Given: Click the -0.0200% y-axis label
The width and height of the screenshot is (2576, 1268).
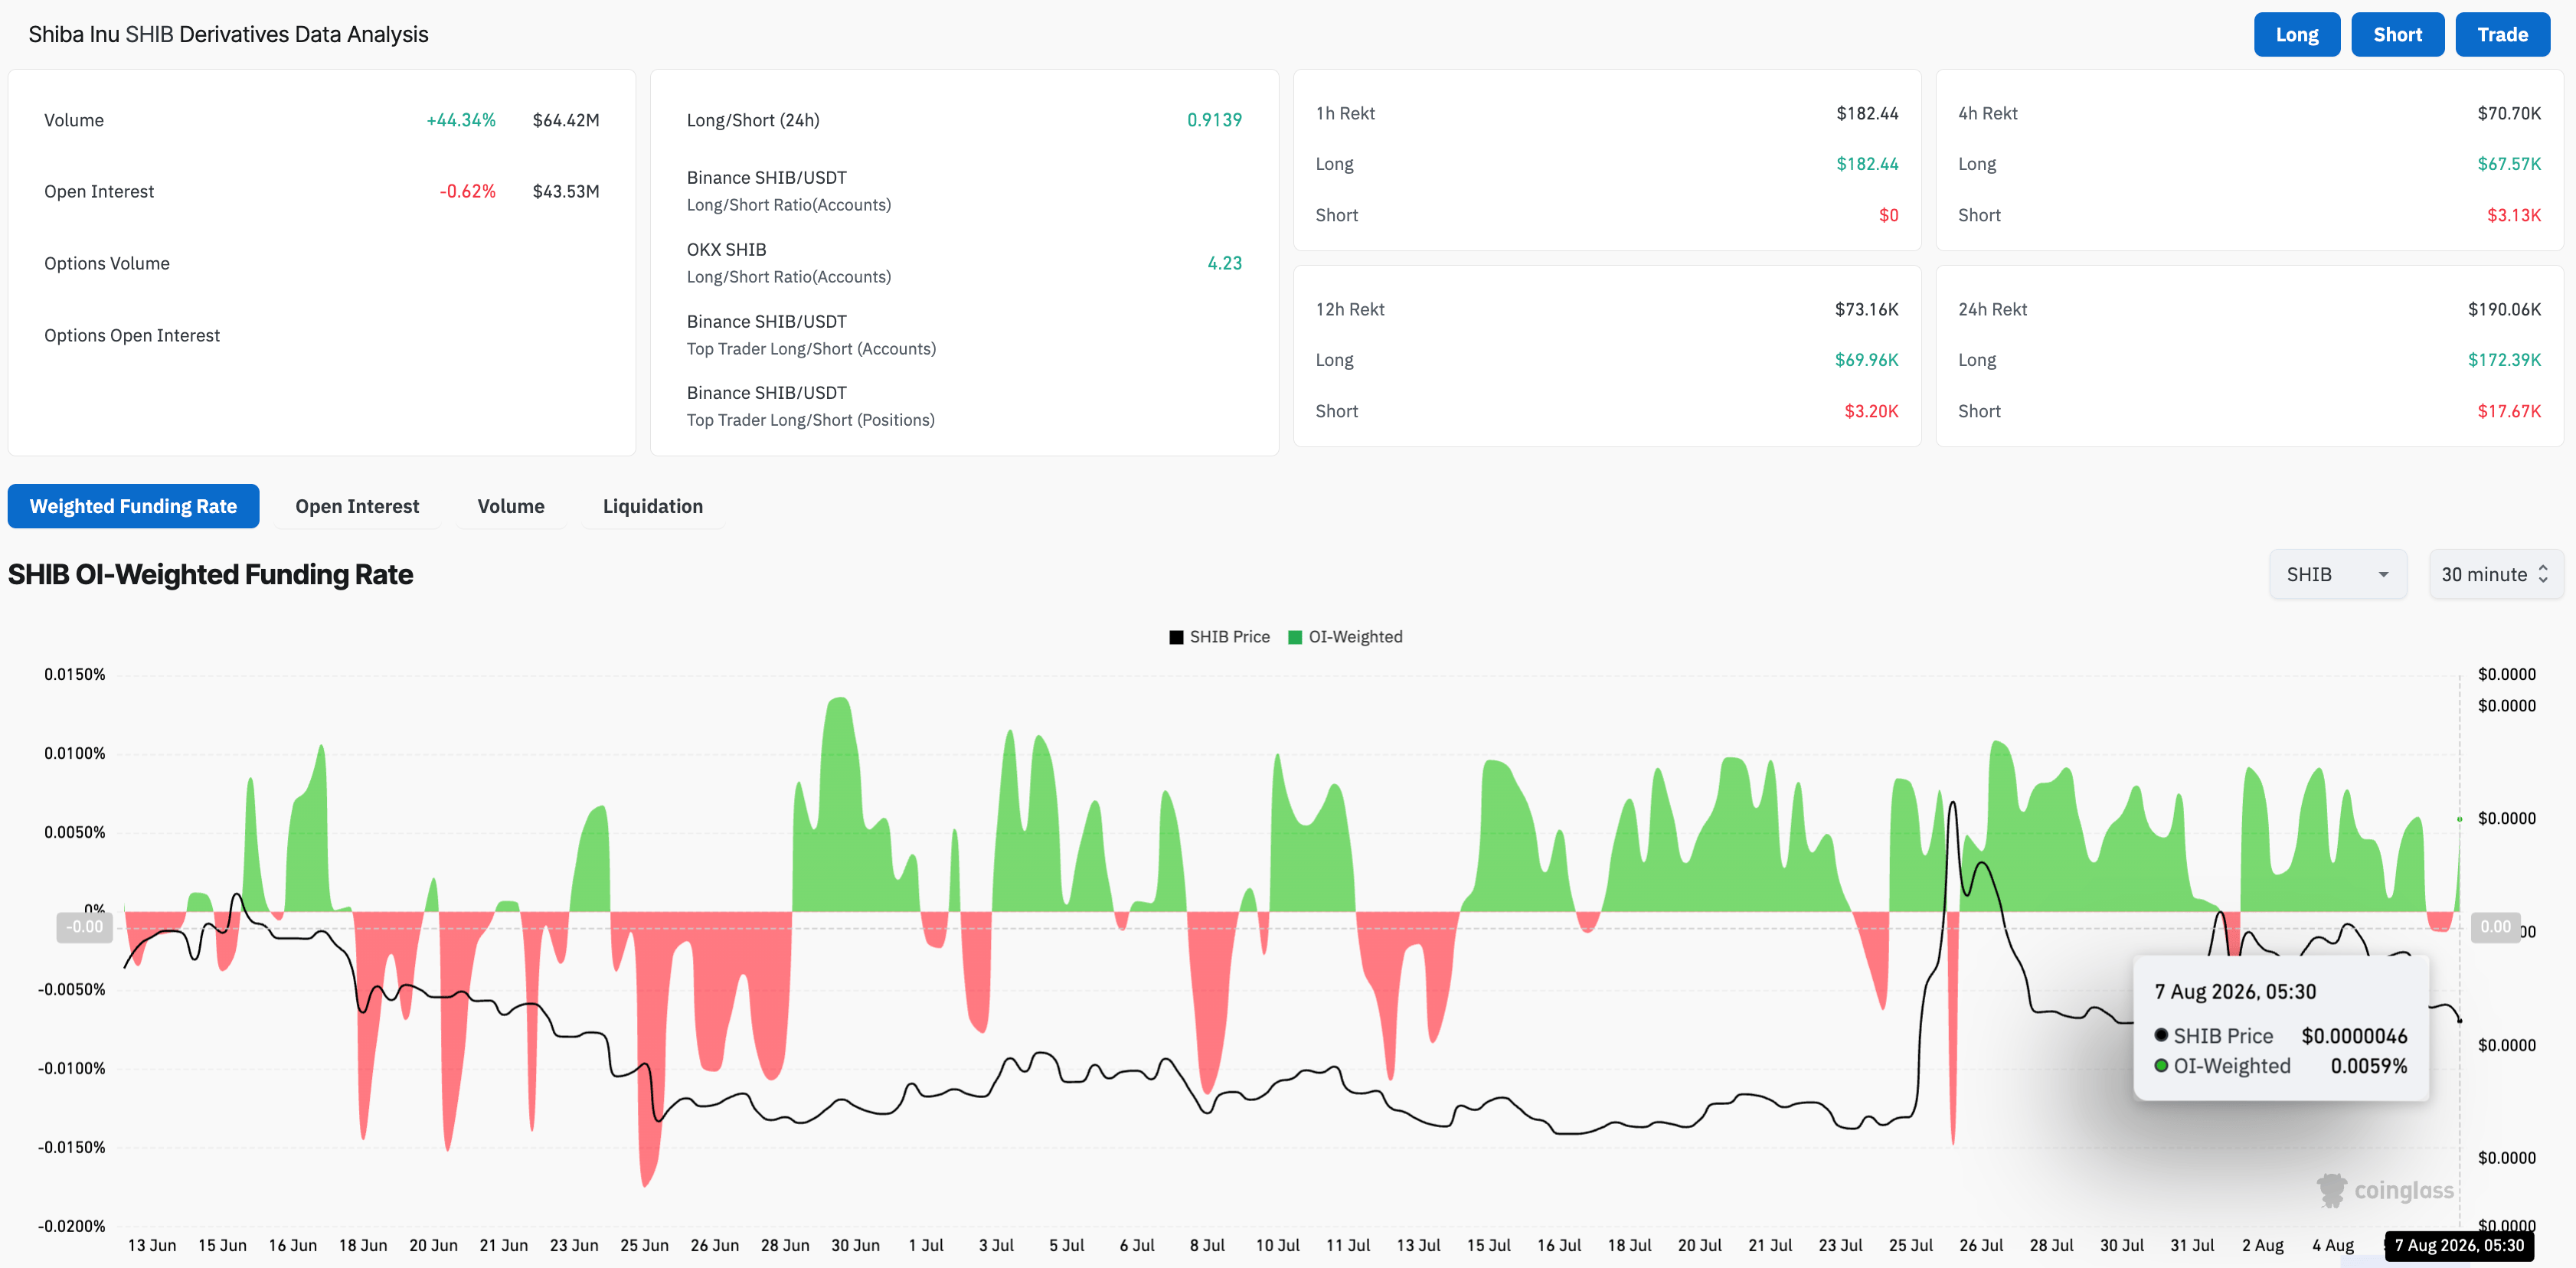Looking at the screenshot, I should tap(71, 1226).
